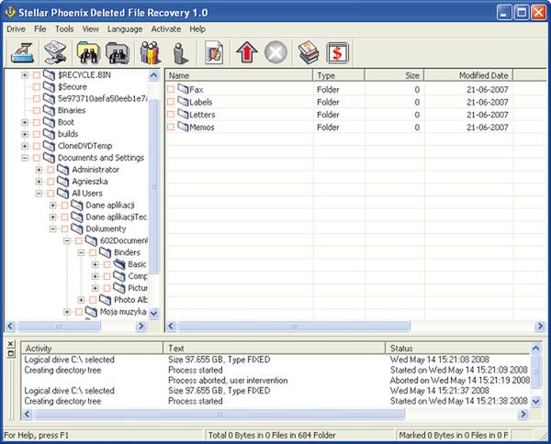Viewport: 551px width, 444px height.
Task: Mark the Boot folder checkbox
Action: tap(37, 123)
